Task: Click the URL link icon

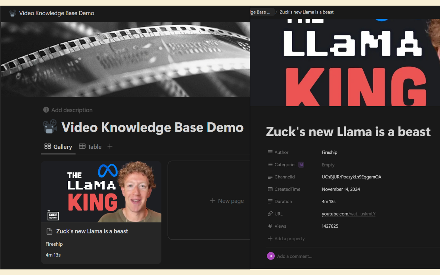Action: pyautogui.click(x=270, y=214)
